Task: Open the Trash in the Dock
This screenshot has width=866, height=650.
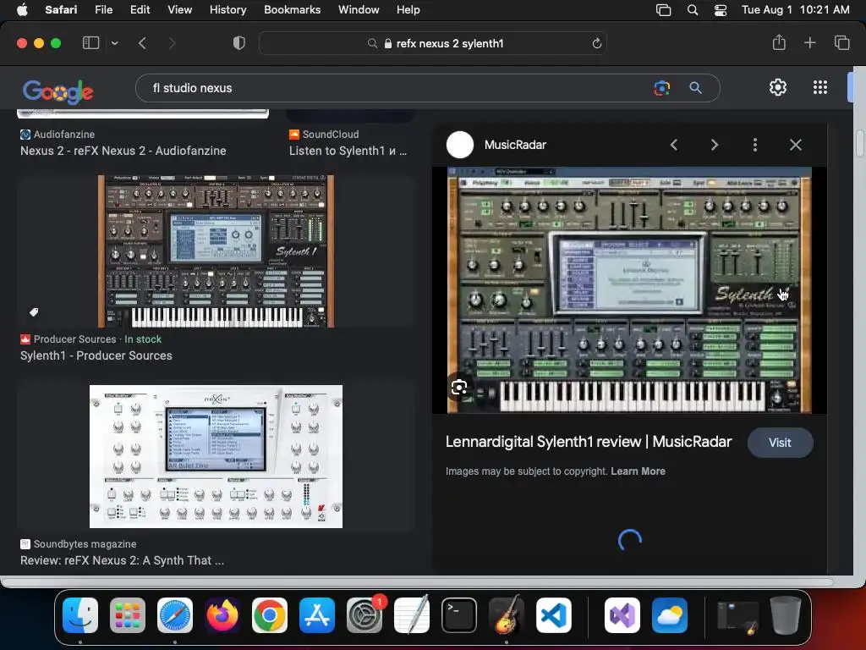Action: point(786,615)
